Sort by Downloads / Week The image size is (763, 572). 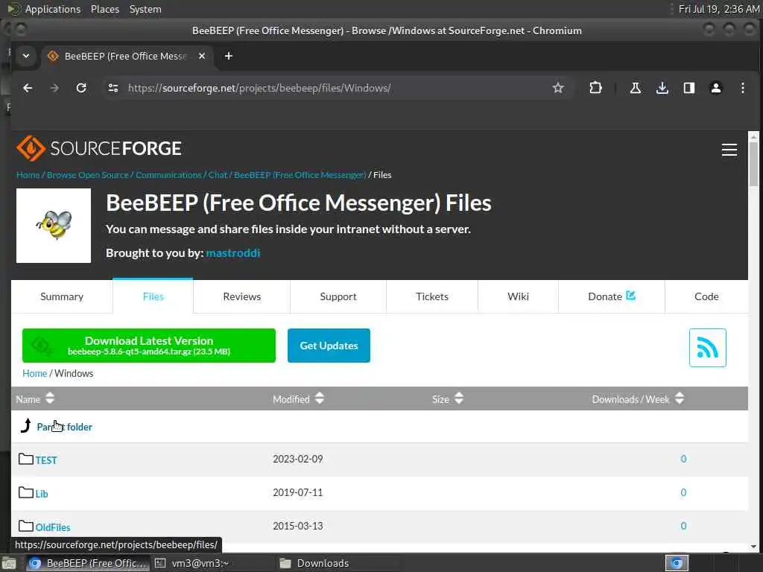(638, 399)
